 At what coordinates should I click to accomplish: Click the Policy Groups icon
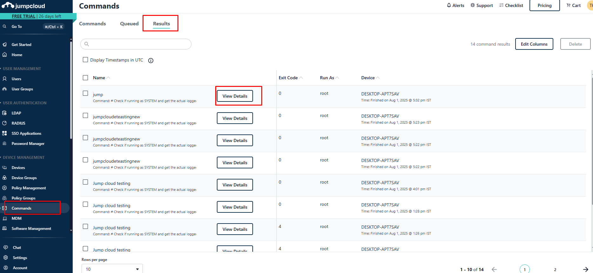point(4,198)
